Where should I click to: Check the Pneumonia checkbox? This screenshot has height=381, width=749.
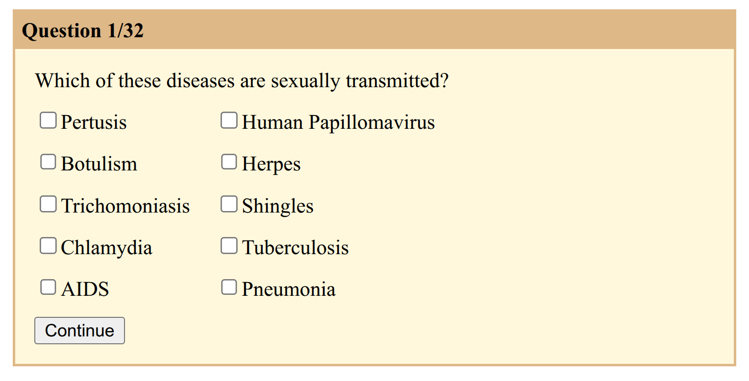(229, 287)
